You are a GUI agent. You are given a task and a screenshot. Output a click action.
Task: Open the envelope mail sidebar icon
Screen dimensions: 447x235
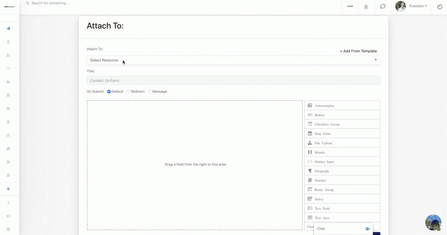[x=8, y=108]
